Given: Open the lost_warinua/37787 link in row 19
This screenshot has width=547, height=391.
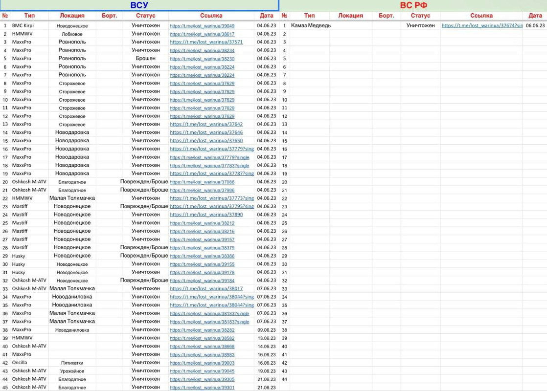Looking at the screenshot, I should (x=212, y=174).
